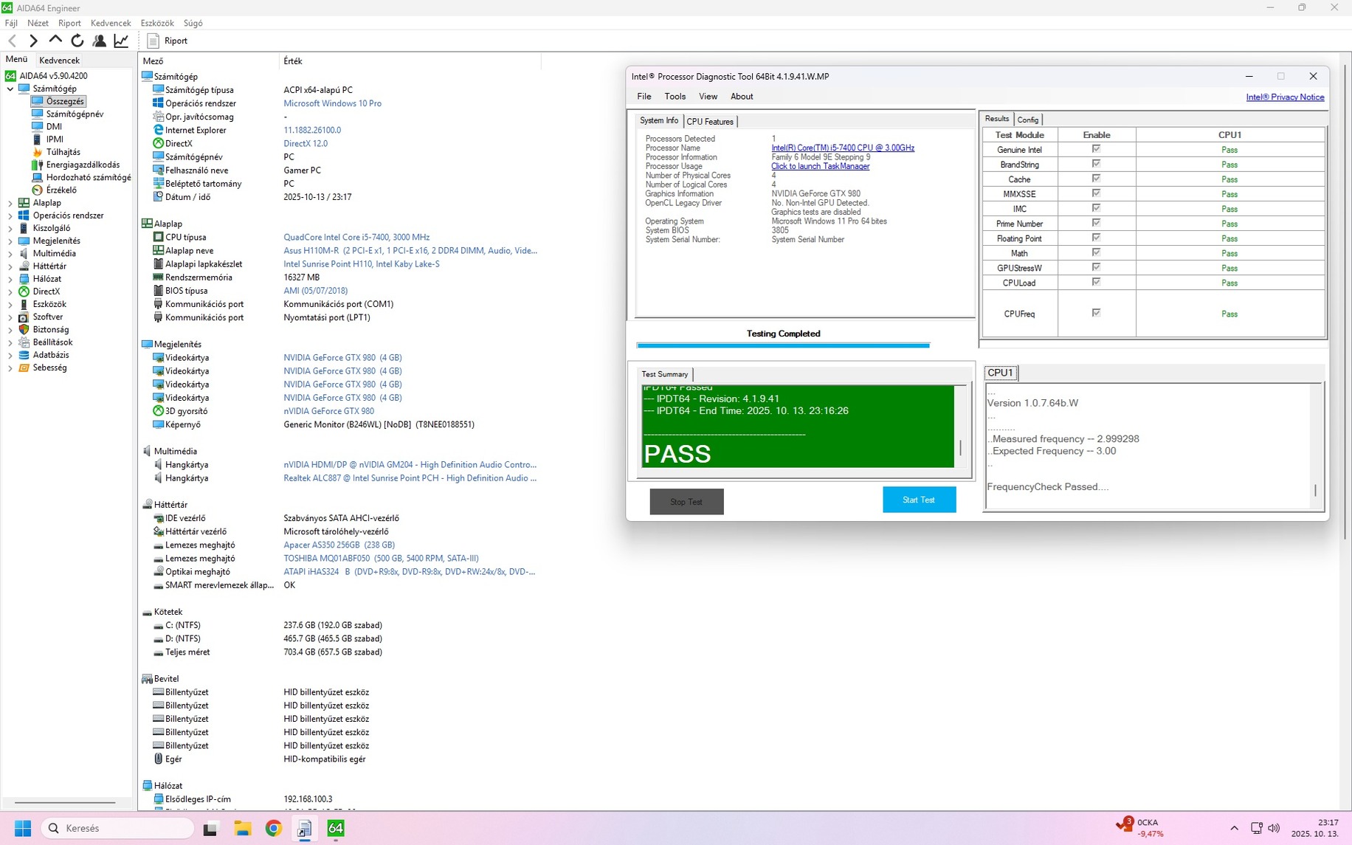Viewport: 1352px width, 845px height.
Task: Open the user icon in AIDA64 toolbar
Action: tap(99, 41)
